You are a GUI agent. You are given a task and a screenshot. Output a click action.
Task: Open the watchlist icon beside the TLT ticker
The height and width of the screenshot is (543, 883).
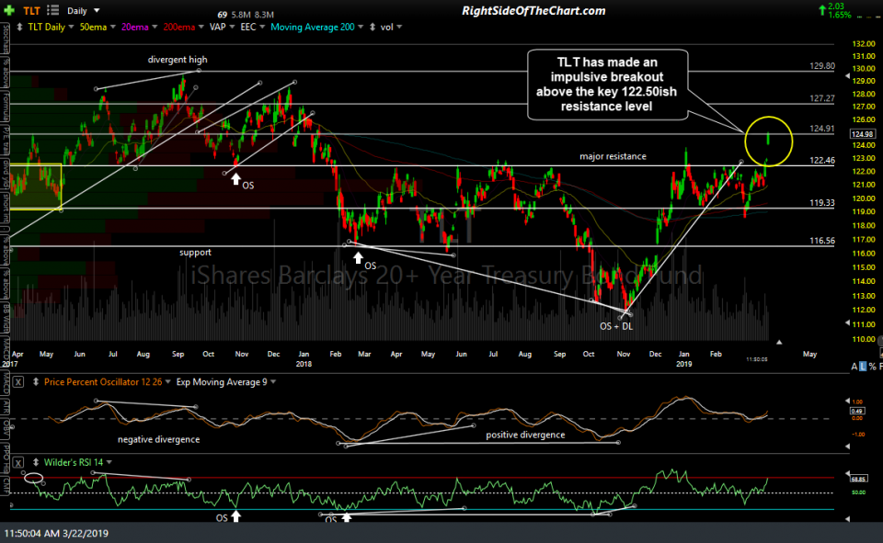(x=52, y=11)
